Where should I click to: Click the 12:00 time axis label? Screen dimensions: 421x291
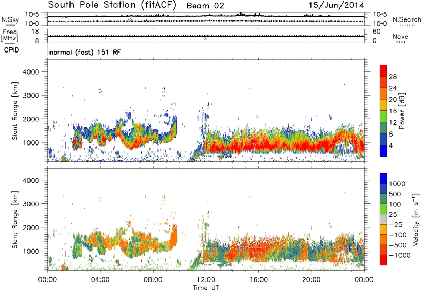(206, 280)
